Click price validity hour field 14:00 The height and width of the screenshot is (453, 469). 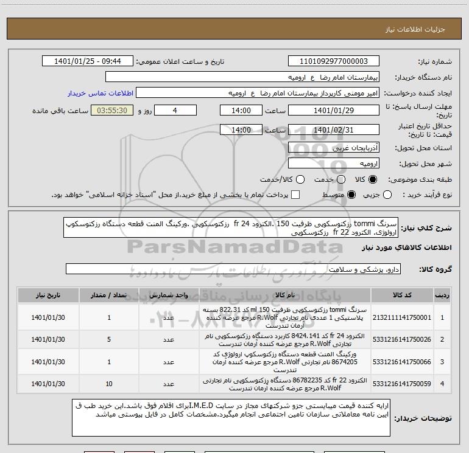[x=241, y=130]
